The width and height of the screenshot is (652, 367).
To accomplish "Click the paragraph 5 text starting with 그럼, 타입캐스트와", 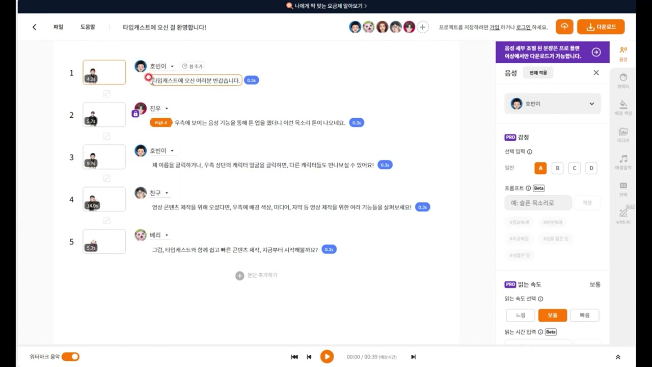I will click(x=235, y=250).
